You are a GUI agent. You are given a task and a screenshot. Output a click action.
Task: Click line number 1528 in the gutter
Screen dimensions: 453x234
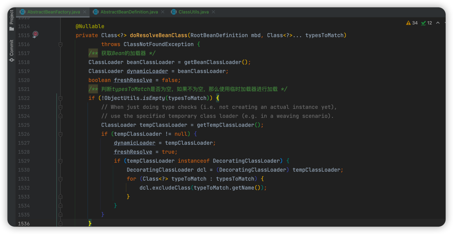(x=24, y=152)
